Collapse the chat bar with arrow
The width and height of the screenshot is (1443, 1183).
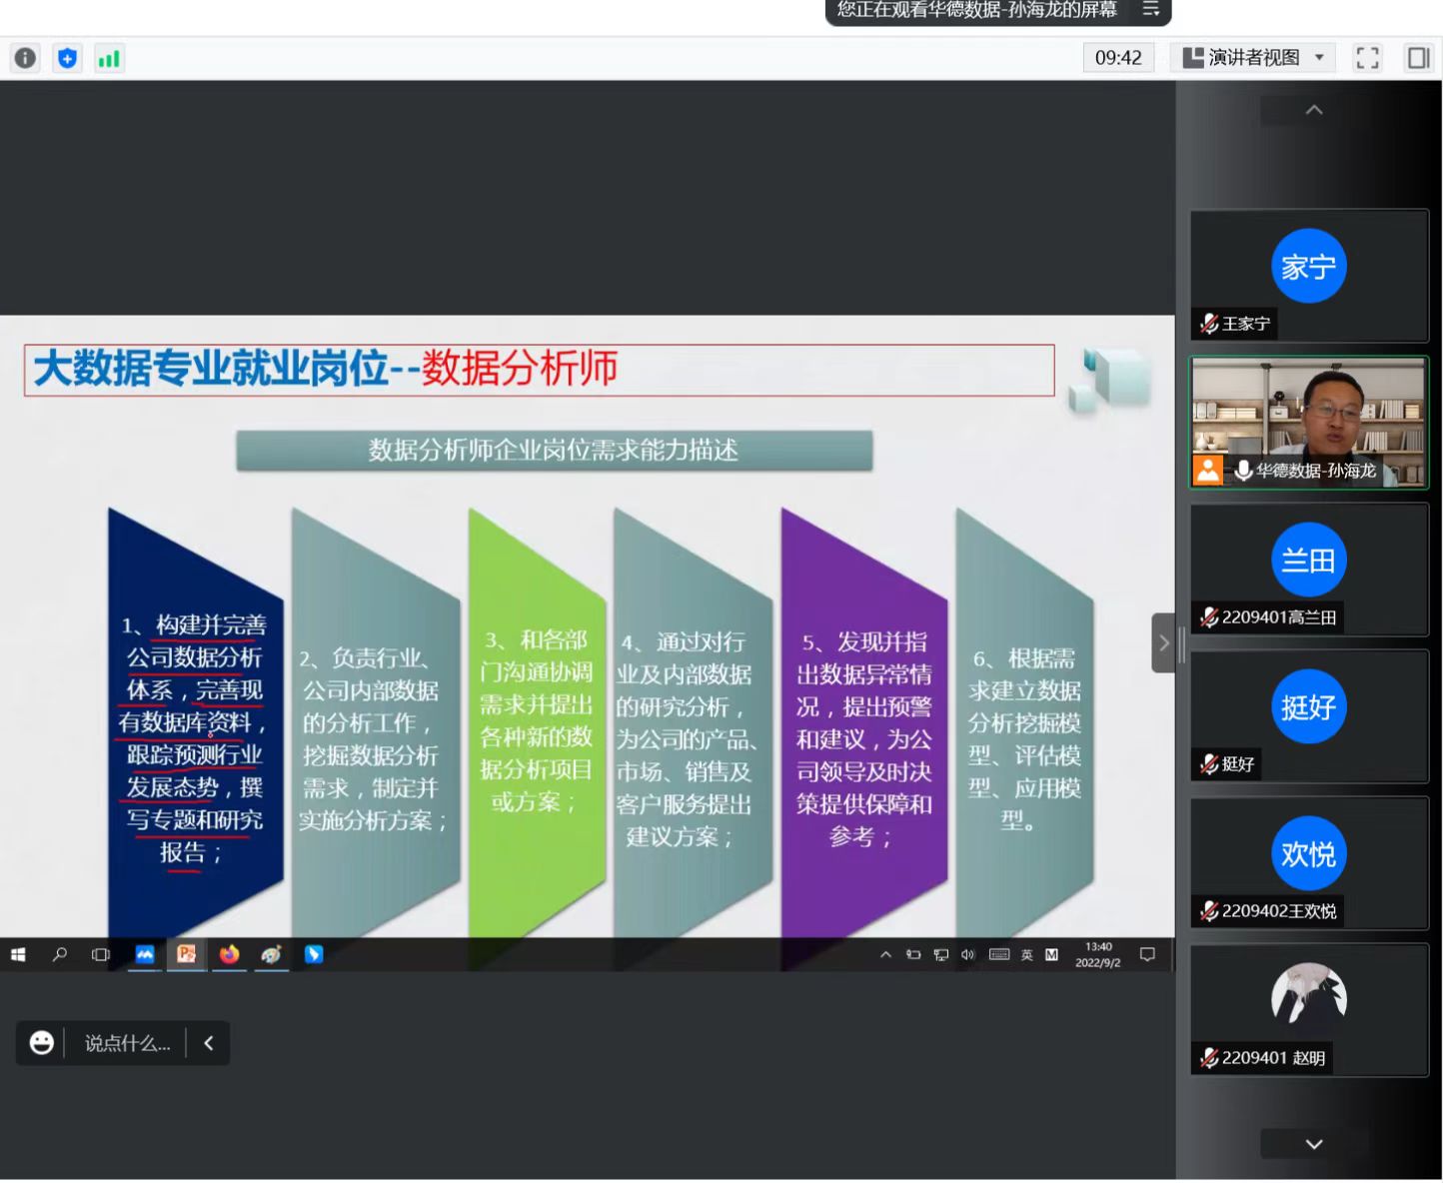click(209, 1043)
